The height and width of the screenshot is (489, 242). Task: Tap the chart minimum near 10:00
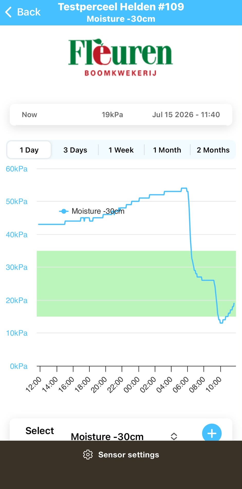tap(221, 323)
